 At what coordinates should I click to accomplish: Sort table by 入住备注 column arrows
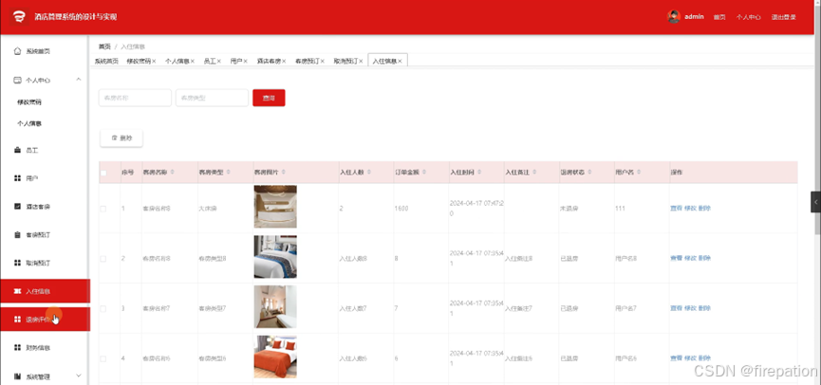point(534,172)
